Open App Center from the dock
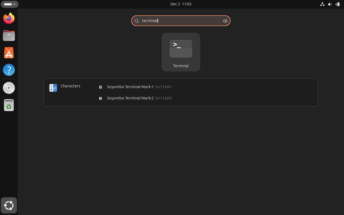Viewport: 344px width, 215px height. tap(9, 53)
